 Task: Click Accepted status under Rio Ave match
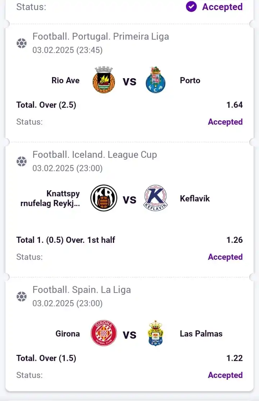225,122
